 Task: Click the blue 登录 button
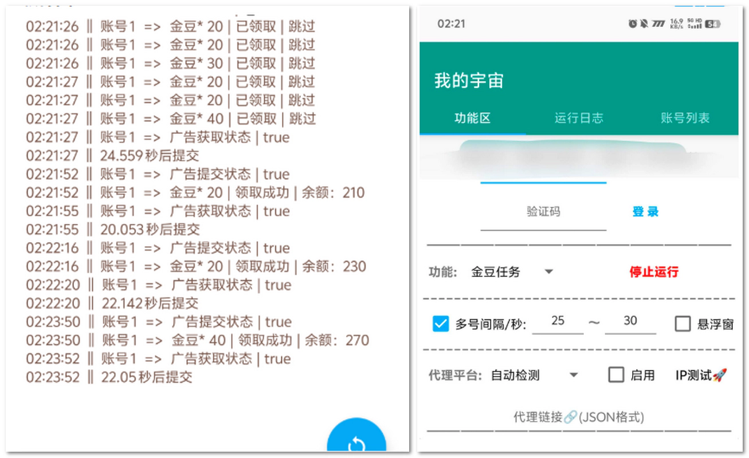645,212
